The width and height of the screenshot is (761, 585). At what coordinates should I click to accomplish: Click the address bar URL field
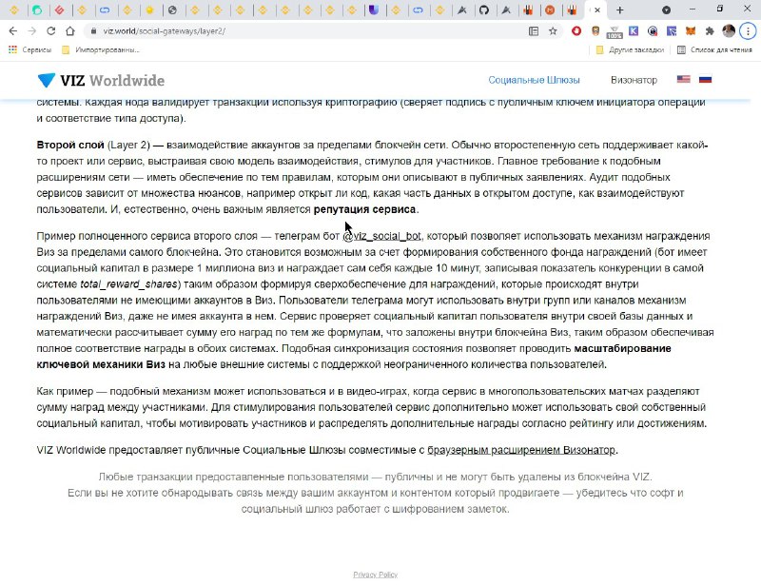[285, 30]
